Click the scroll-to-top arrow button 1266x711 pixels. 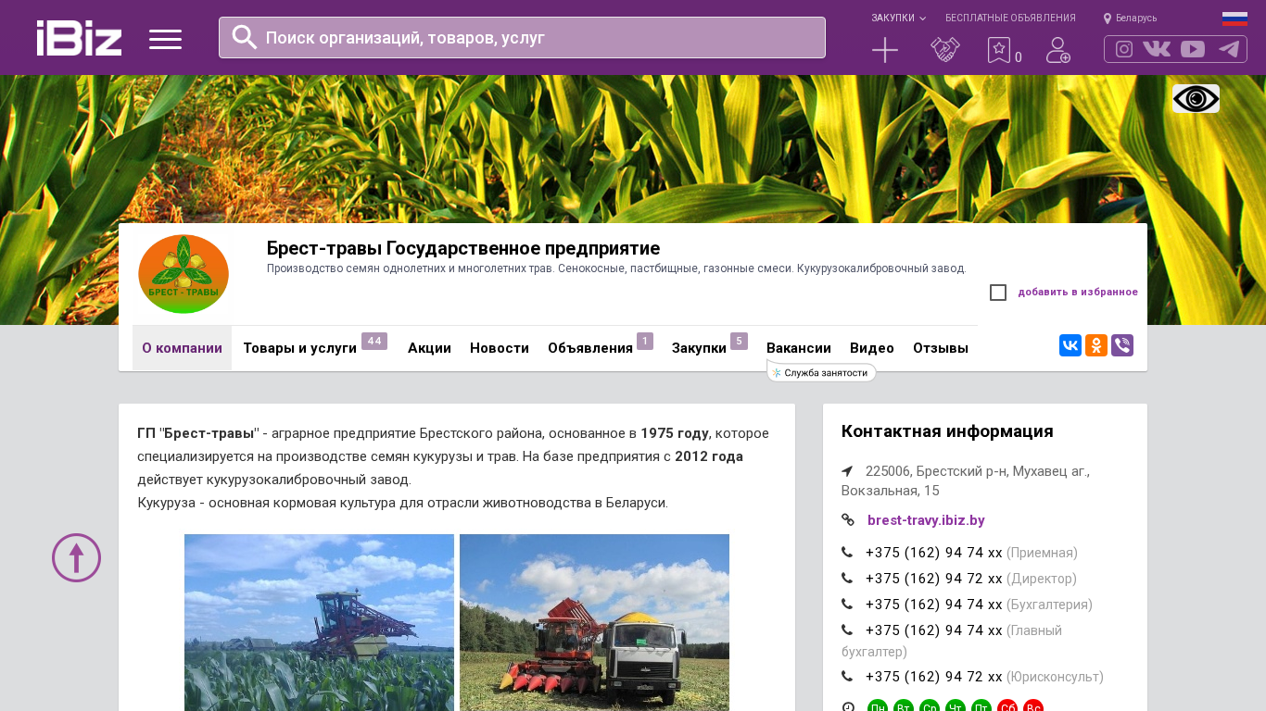point(76,557)
